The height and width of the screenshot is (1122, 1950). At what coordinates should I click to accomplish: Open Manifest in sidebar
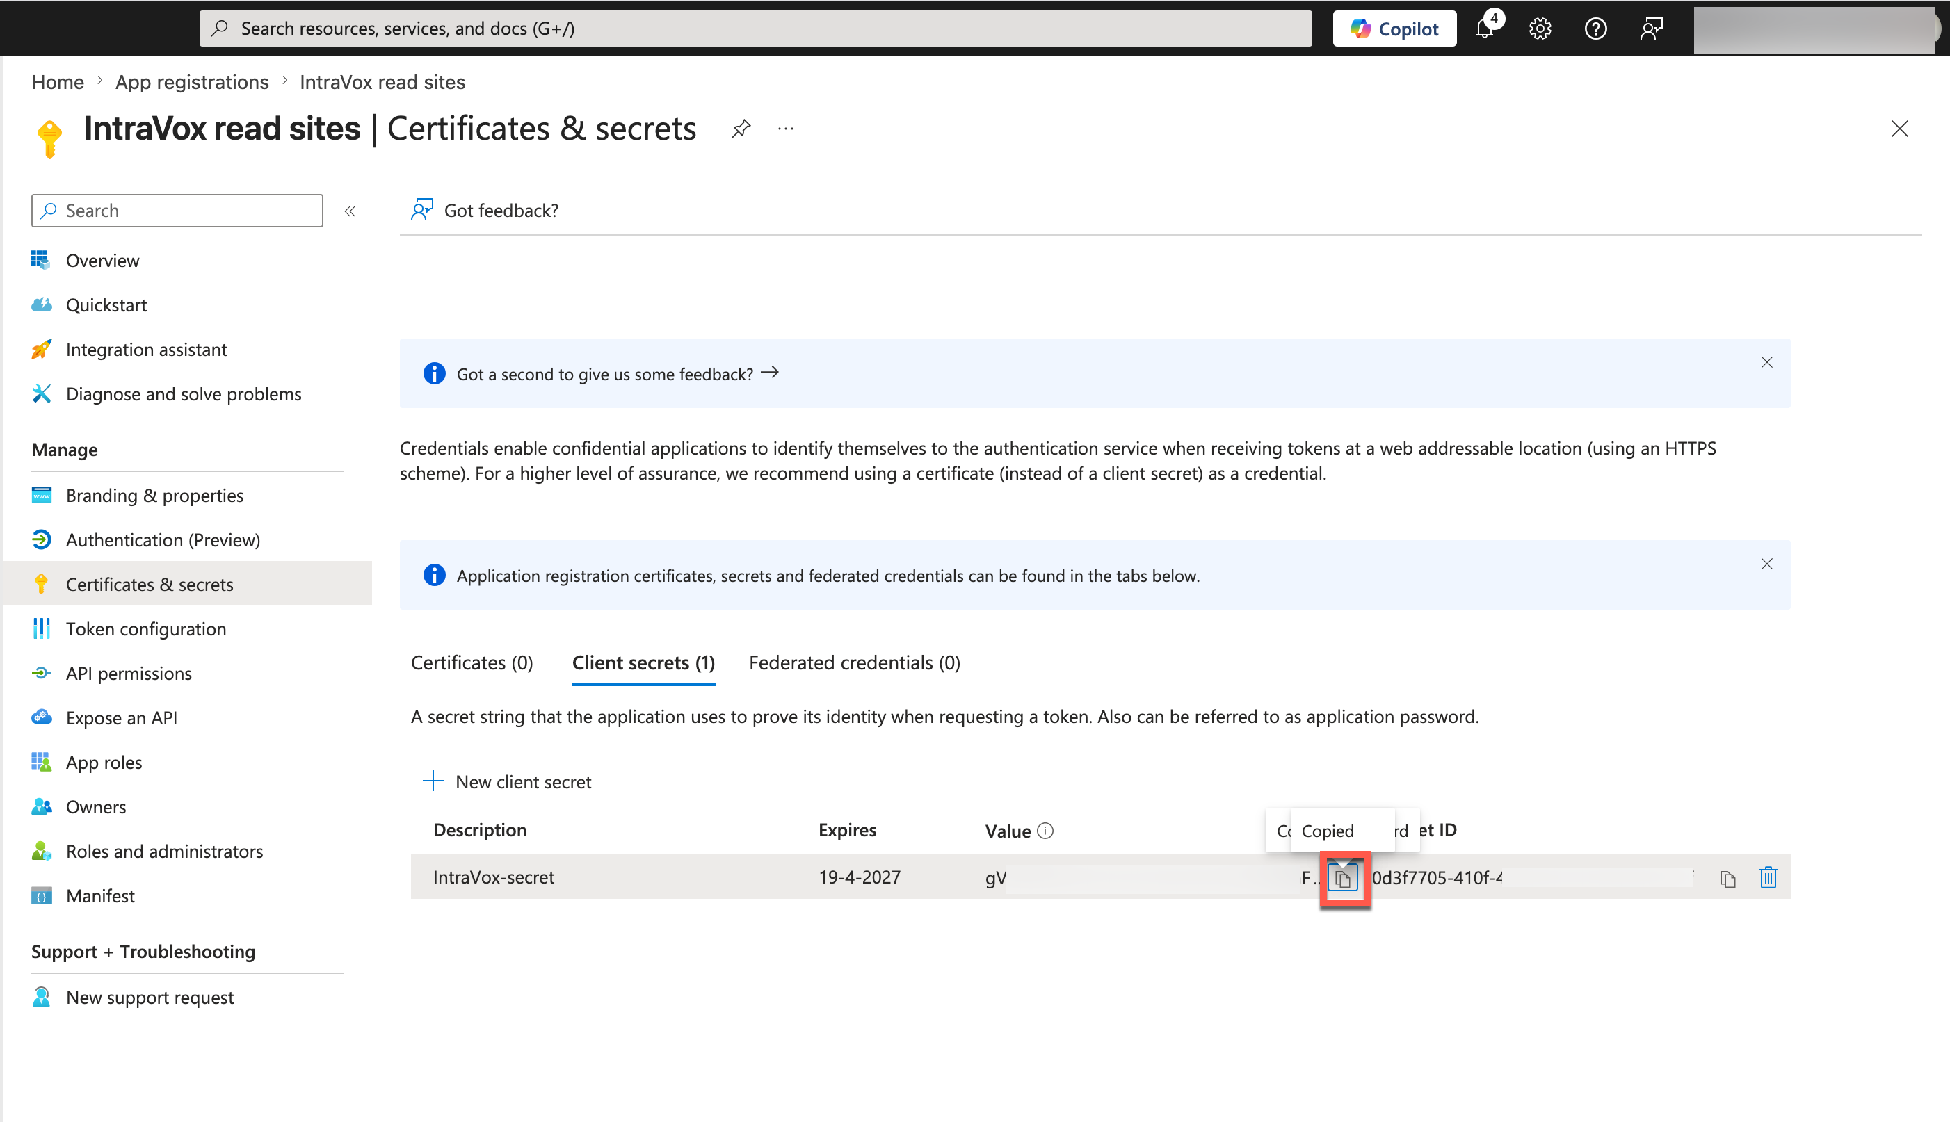tap(100, 896)
